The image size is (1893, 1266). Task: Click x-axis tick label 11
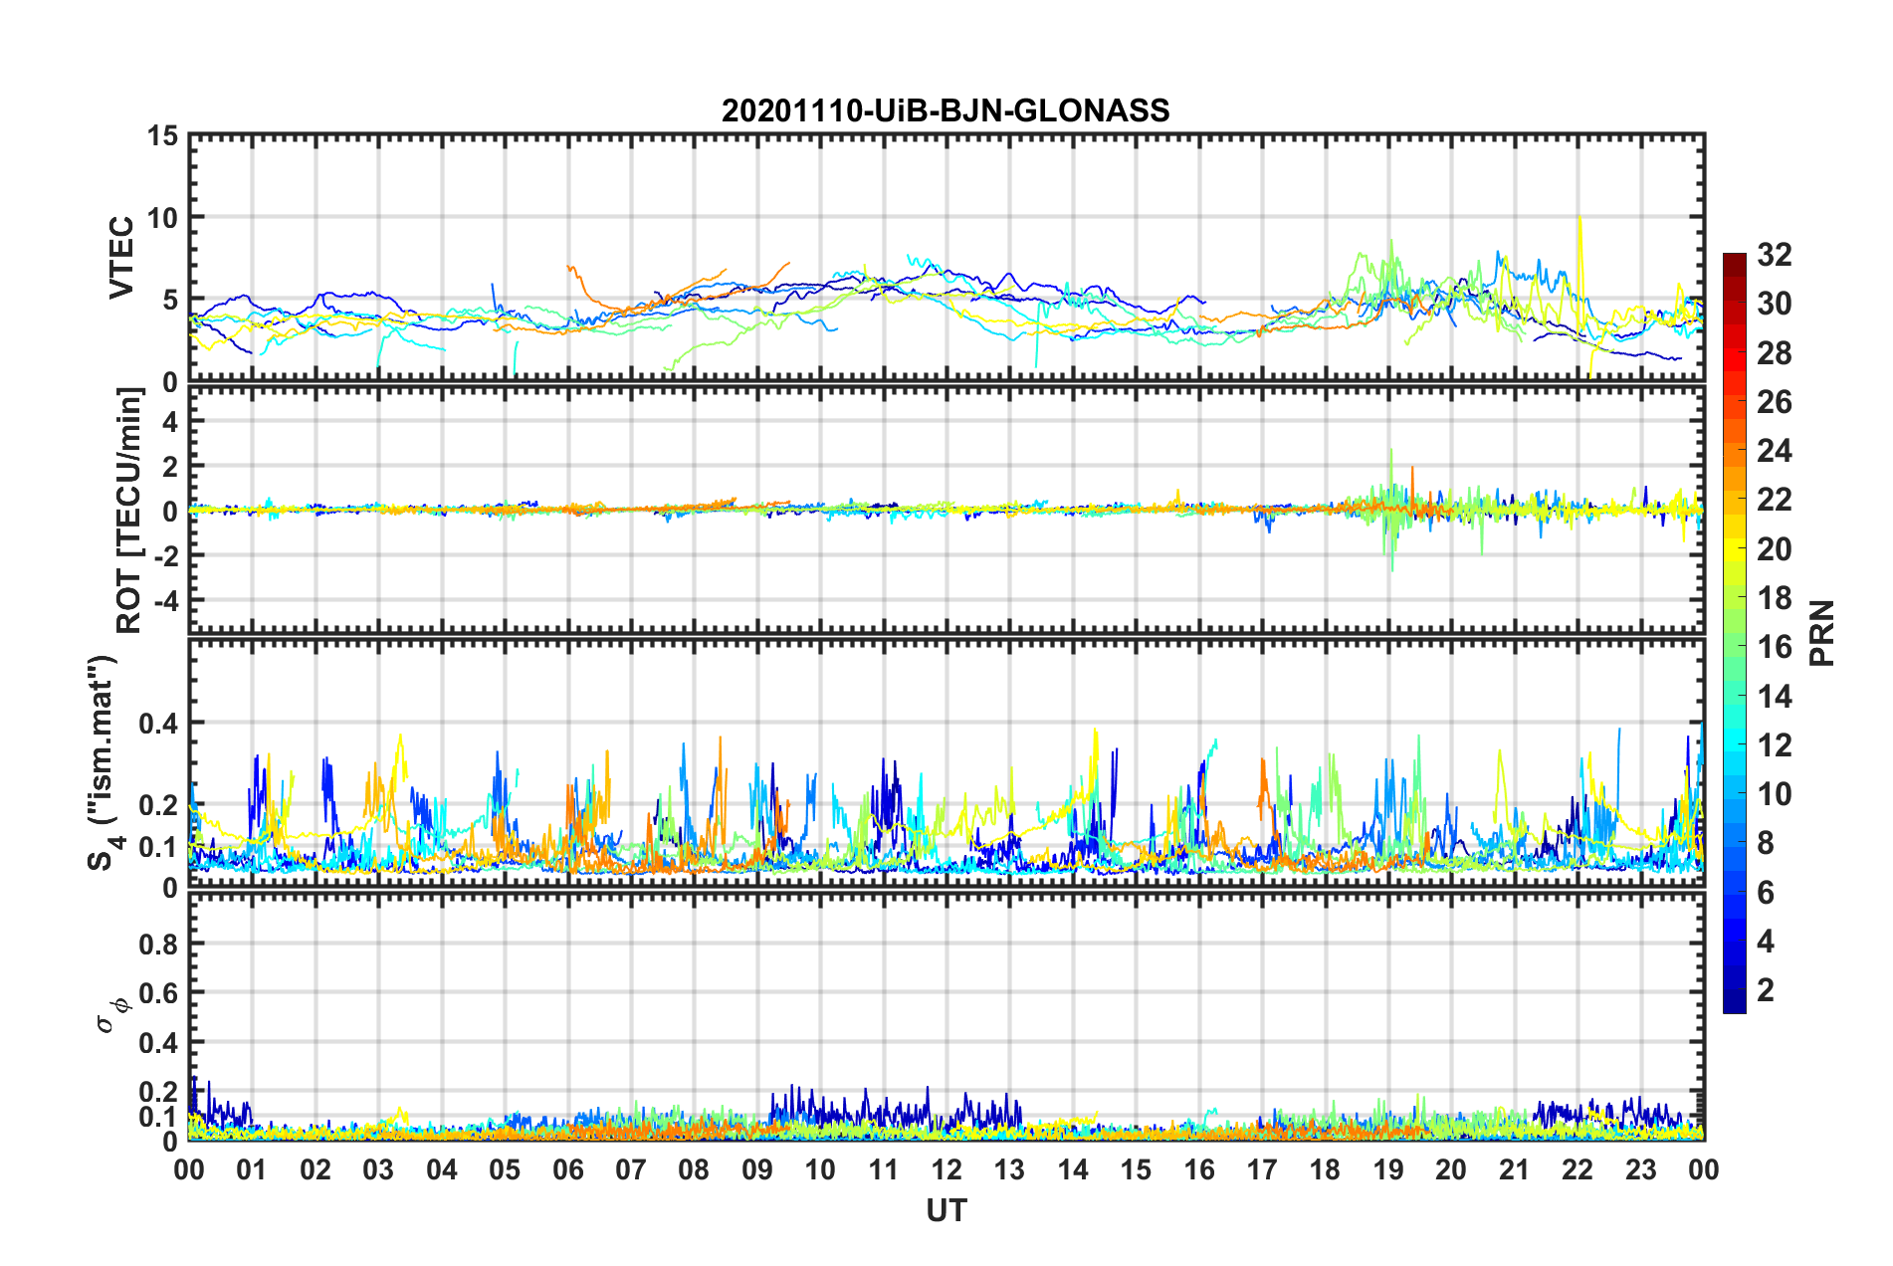click(884, 1170)
